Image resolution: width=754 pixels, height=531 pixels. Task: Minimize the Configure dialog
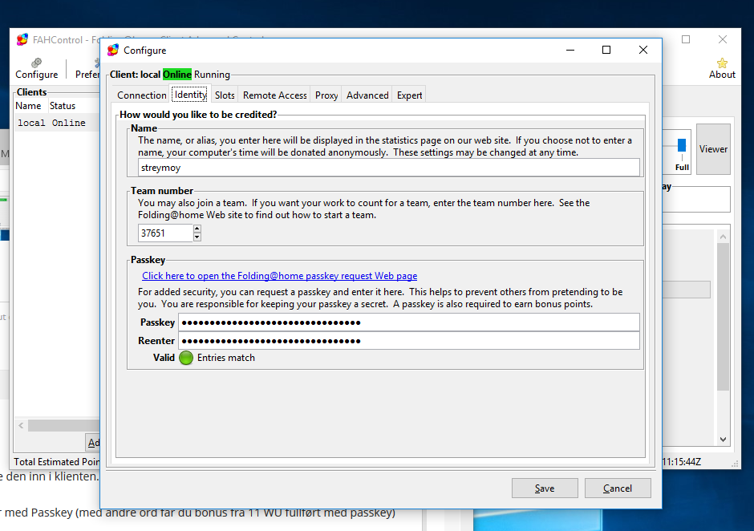click(x=570, y=50)
